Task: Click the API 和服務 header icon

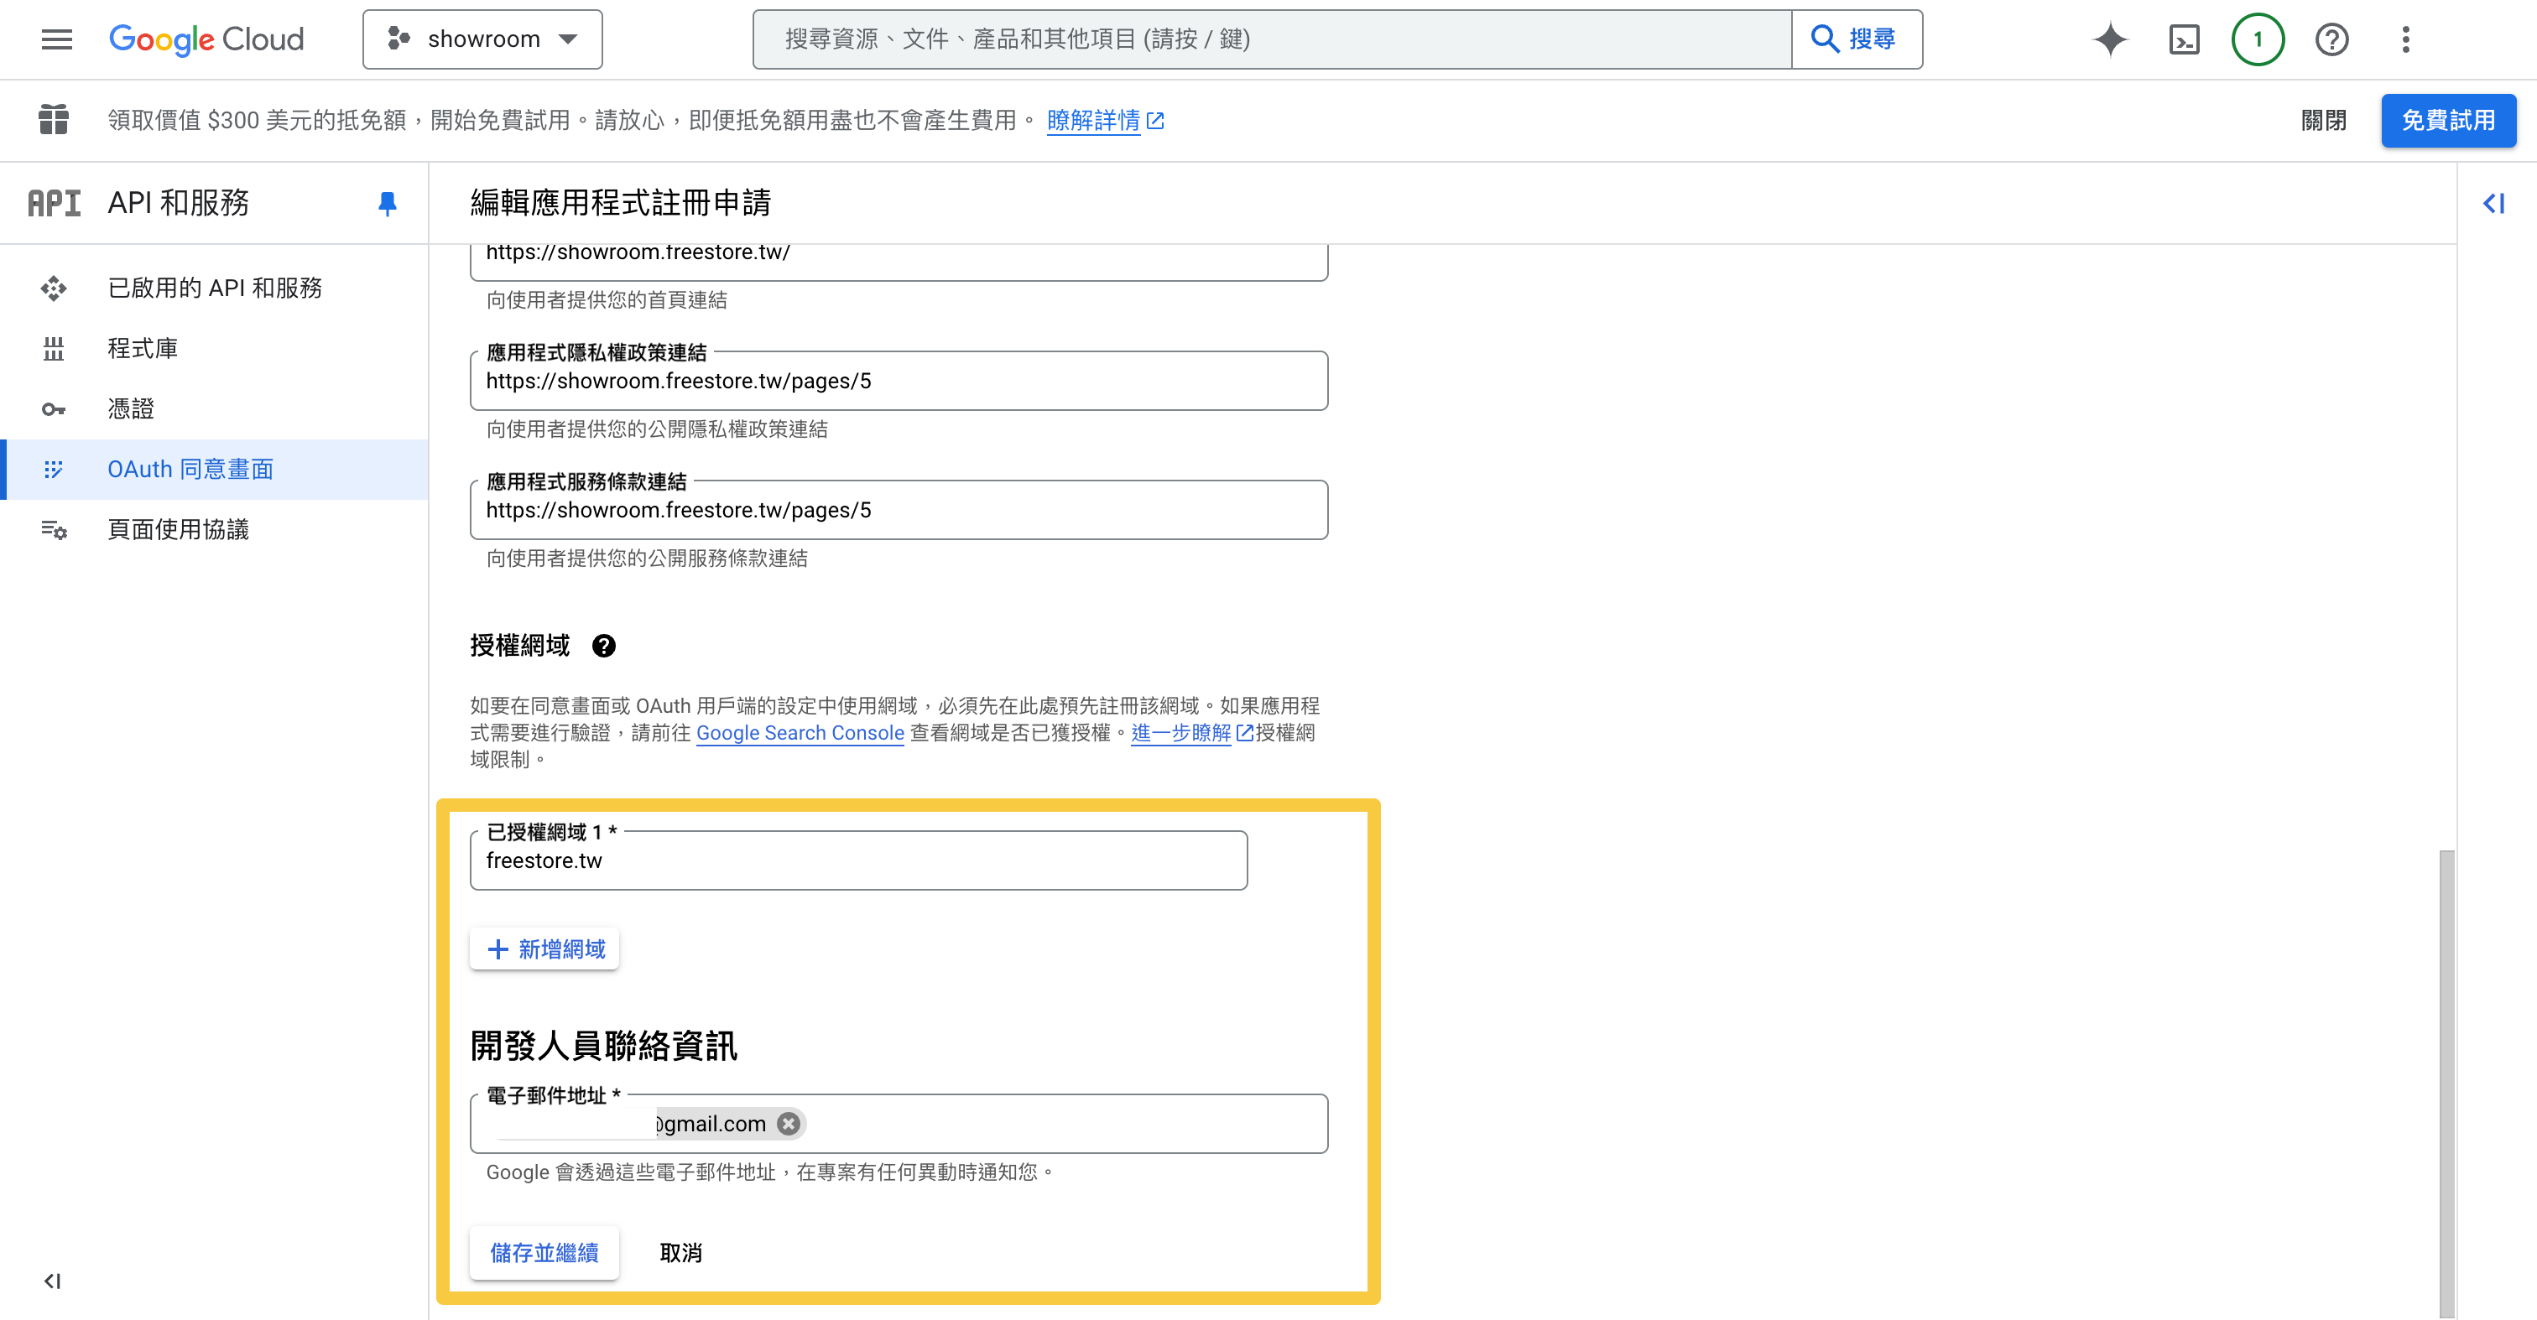Action: 55,203
